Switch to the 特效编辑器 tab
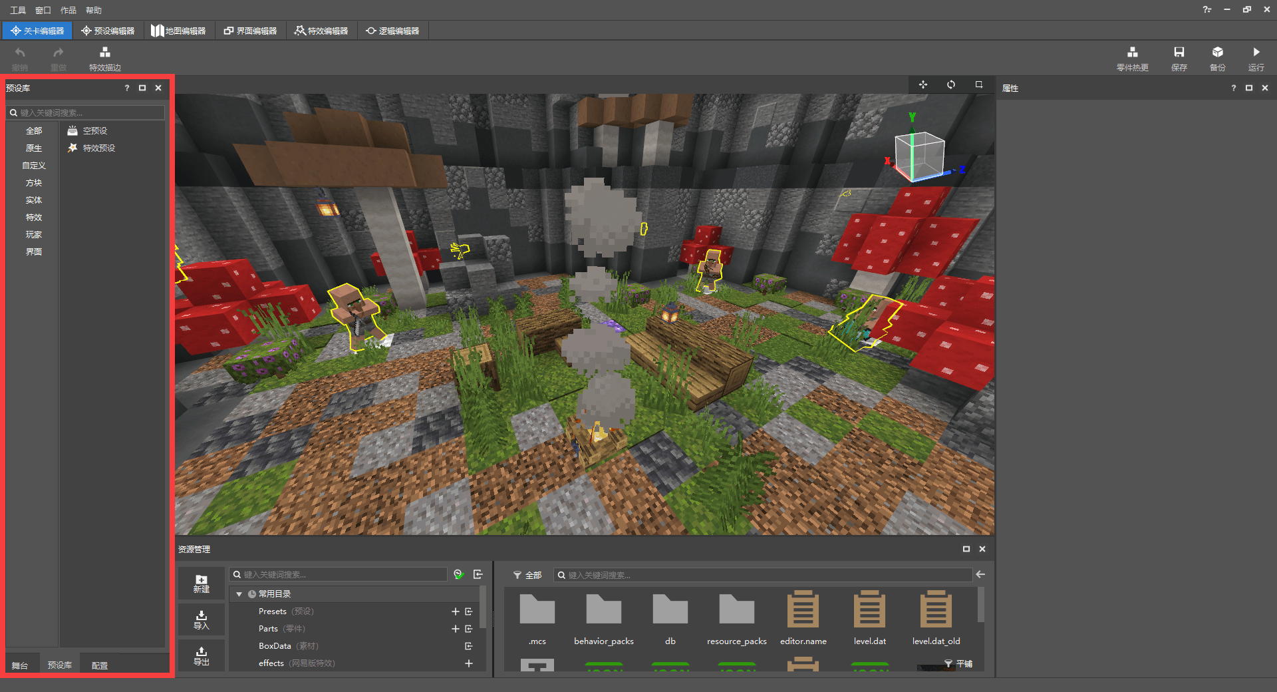Screen dimensions: 1277x692 click(x=321, y=31)
